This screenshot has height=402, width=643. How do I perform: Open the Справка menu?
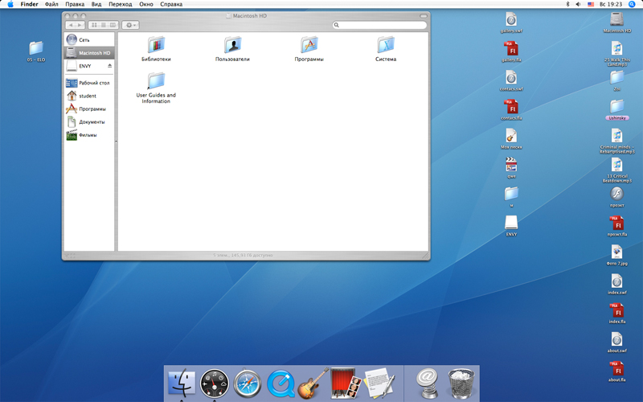(x=171, y=4)
